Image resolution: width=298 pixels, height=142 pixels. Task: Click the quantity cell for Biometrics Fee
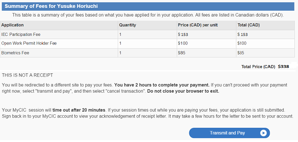[x=147, y=53]
